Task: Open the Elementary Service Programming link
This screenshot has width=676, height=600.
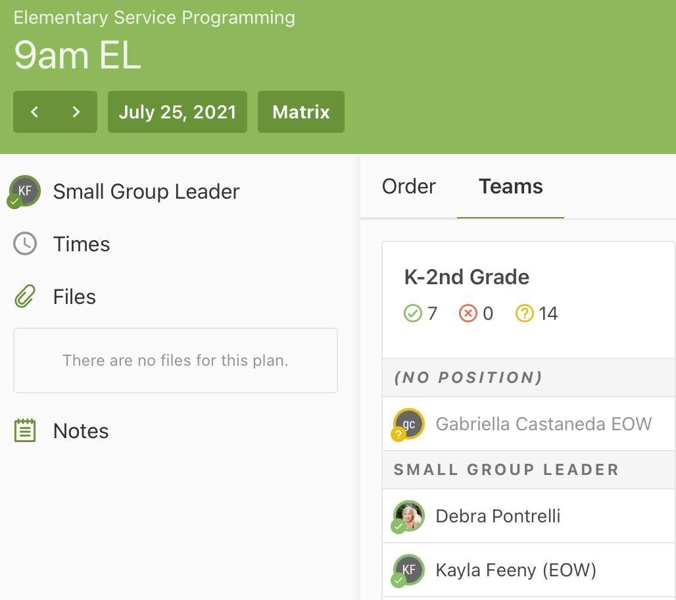Action: [x=155, y=17]
